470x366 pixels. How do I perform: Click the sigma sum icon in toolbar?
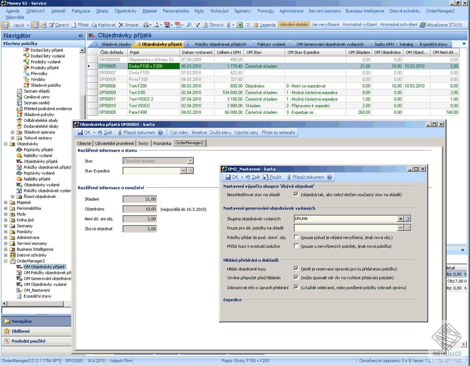click(x=248, y=25)
